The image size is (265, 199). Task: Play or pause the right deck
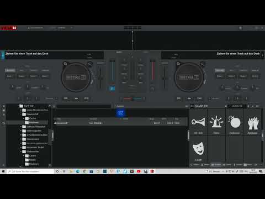coord(189,98)
